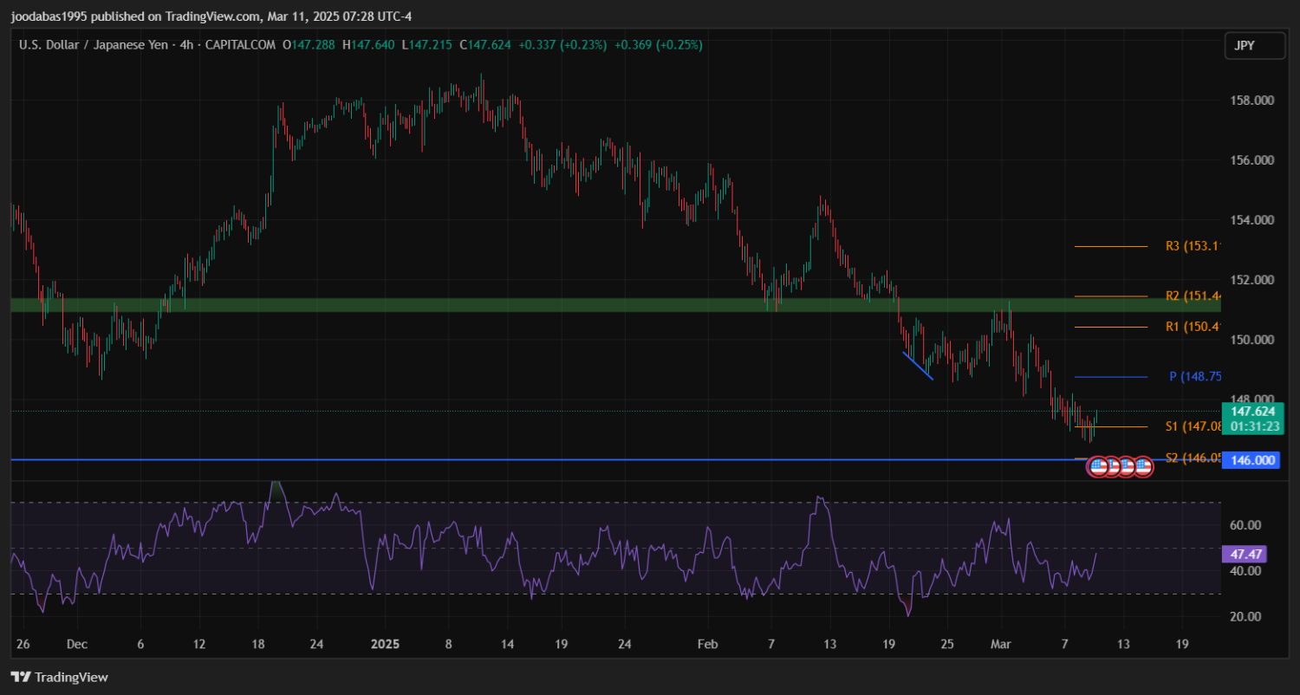Select the blue P pivot point label

click(1194, 377)
